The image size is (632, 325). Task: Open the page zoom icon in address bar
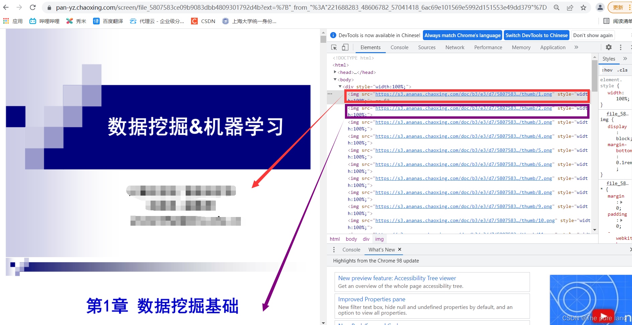coord(556,7)
